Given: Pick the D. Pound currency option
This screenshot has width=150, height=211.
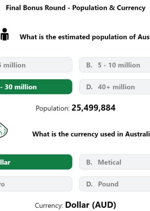Looking at the screenshot, I should pos(115,184).
